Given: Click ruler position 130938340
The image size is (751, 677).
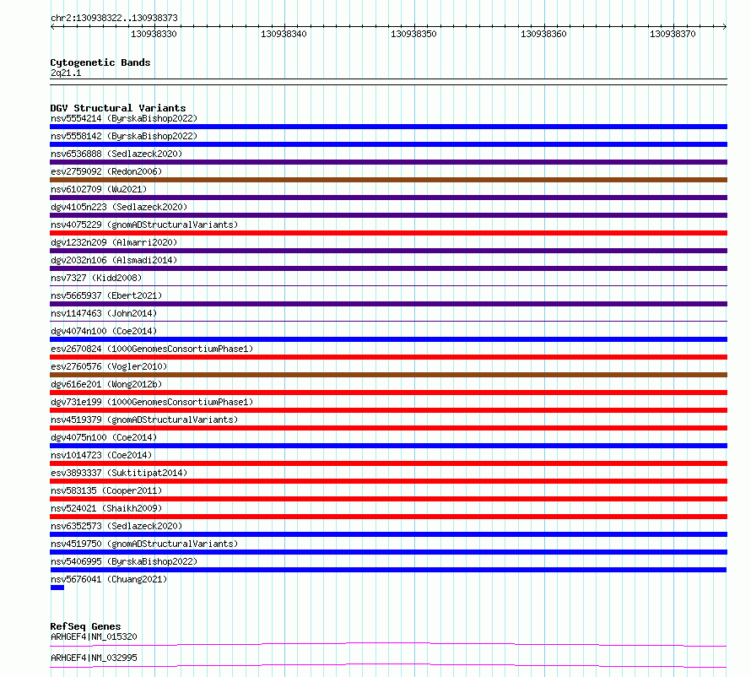Looking at the screenshot, I should [284, 34].
